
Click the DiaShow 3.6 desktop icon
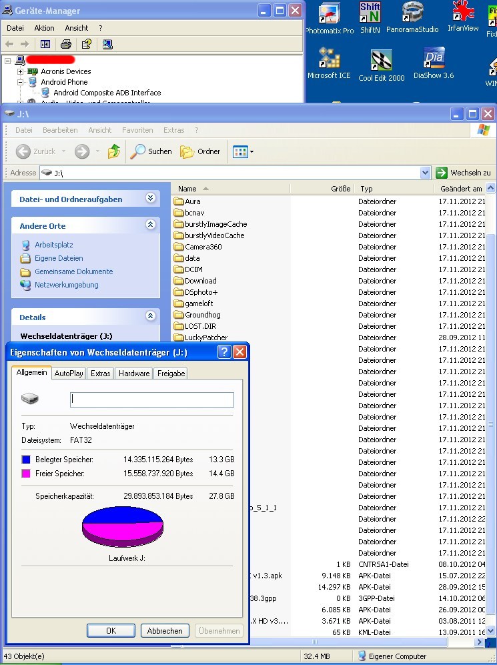(x=433, y=63)
